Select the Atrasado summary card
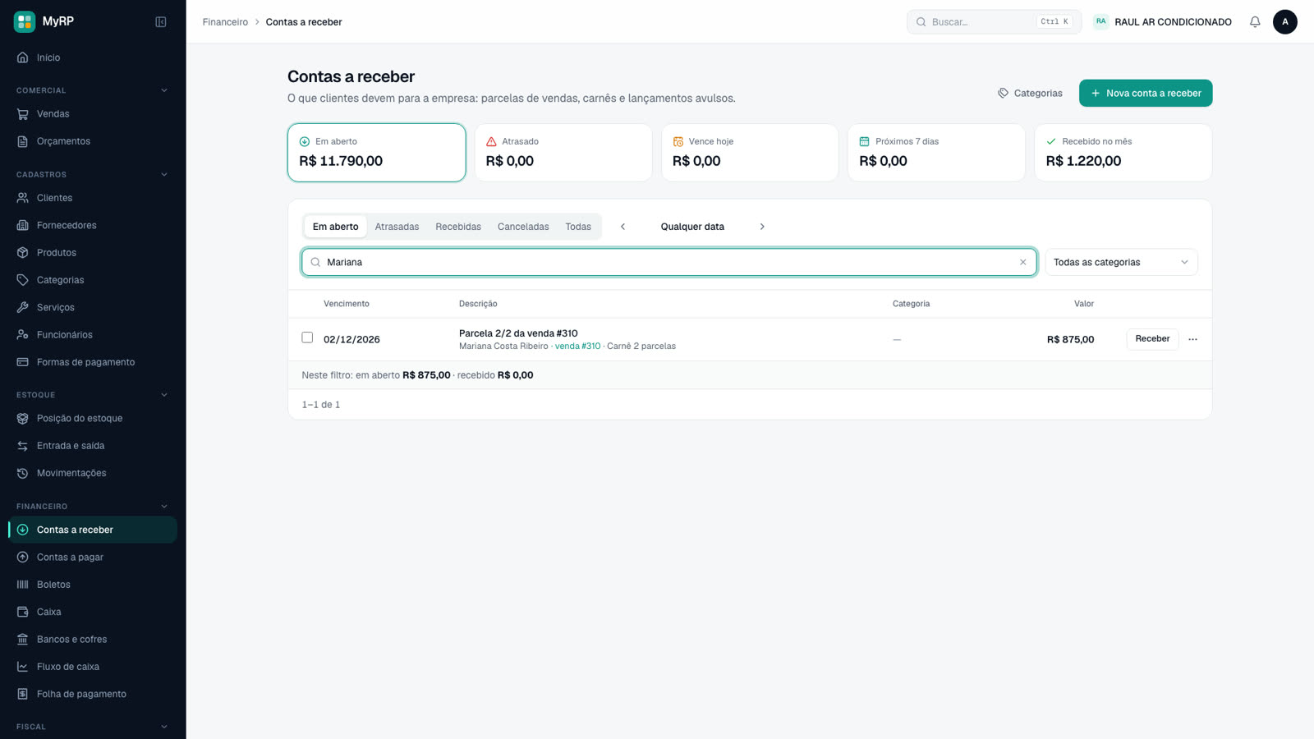This screenshot has width=1314, height=739. pyautogui.click(x=563, y=153)
